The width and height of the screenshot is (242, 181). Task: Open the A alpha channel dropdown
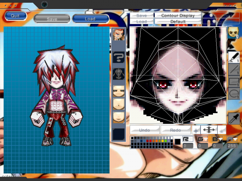[232, 139]
